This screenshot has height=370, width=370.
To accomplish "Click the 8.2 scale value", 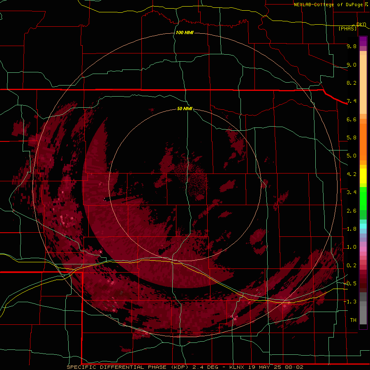I will [351, 83].
